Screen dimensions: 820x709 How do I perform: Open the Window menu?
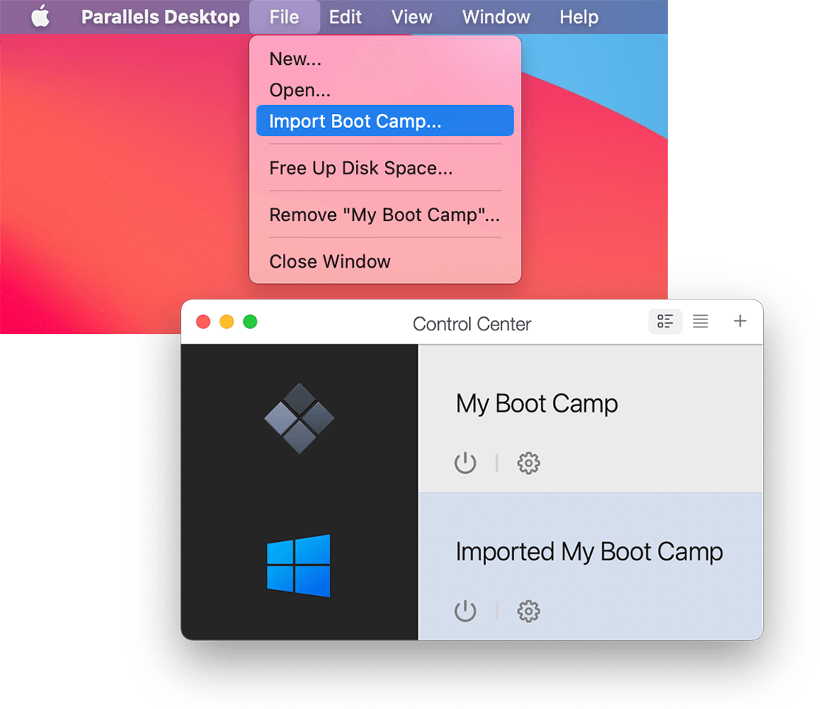click(496, 16)
